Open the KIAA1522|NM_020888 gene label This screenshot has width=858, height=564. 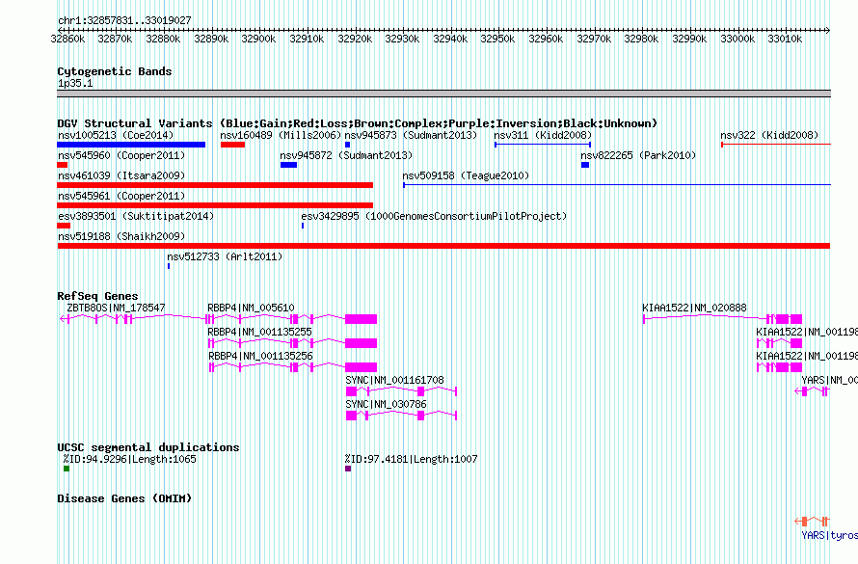(x=694, y=308)
